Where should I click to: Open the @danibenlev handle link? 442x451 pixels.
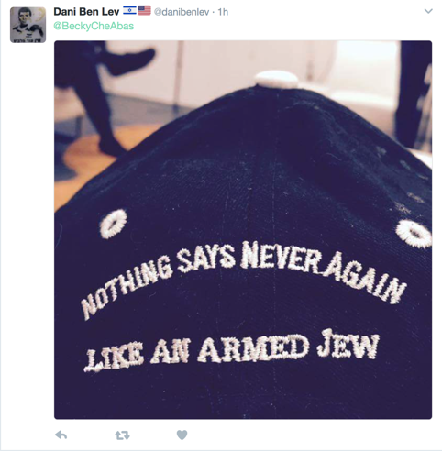[182, 12]
